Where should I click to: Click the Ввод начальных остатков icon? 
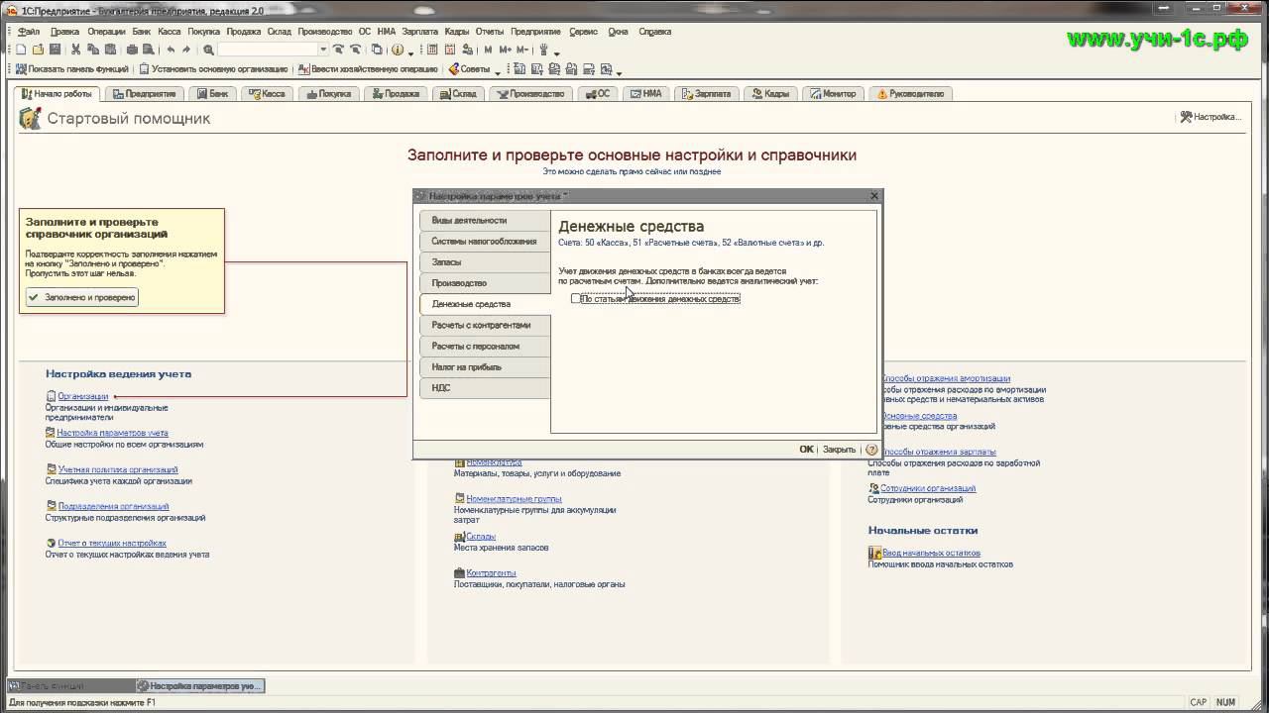click(x=874, y=553)
